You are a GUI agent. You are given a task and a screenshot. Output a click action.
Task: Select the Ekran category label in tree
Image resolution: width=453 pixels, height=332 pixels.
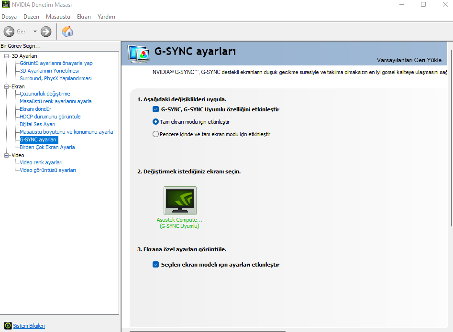click(18, 86)
